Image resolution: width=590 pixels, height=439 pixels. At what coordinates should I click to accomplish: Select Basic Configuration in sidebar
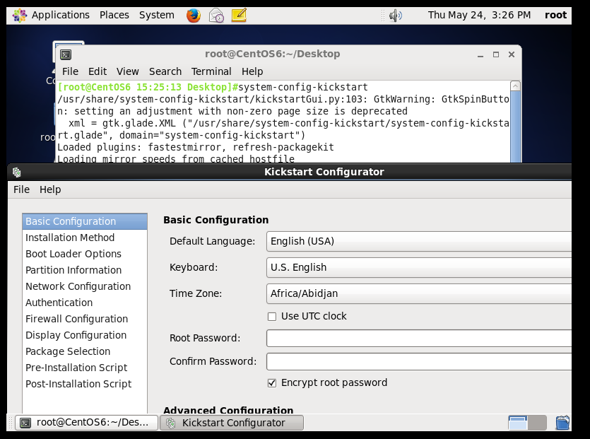tap(85, 221)
